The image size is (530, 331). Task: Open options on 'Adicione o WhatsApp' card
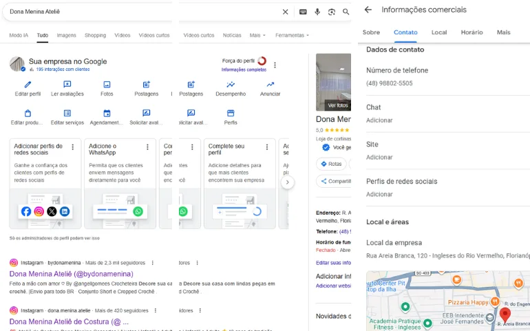click(x=147, y=147)
